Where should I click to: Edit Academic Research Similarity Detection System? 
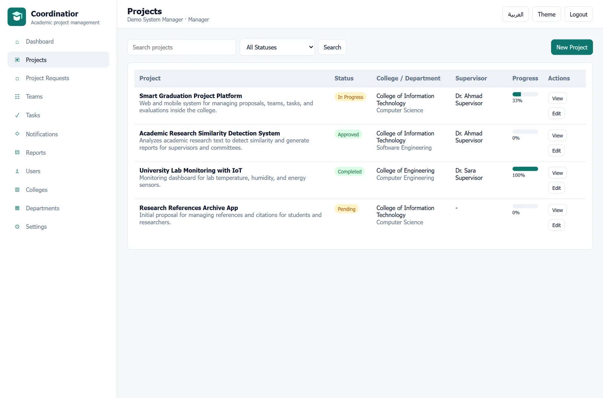556,151
